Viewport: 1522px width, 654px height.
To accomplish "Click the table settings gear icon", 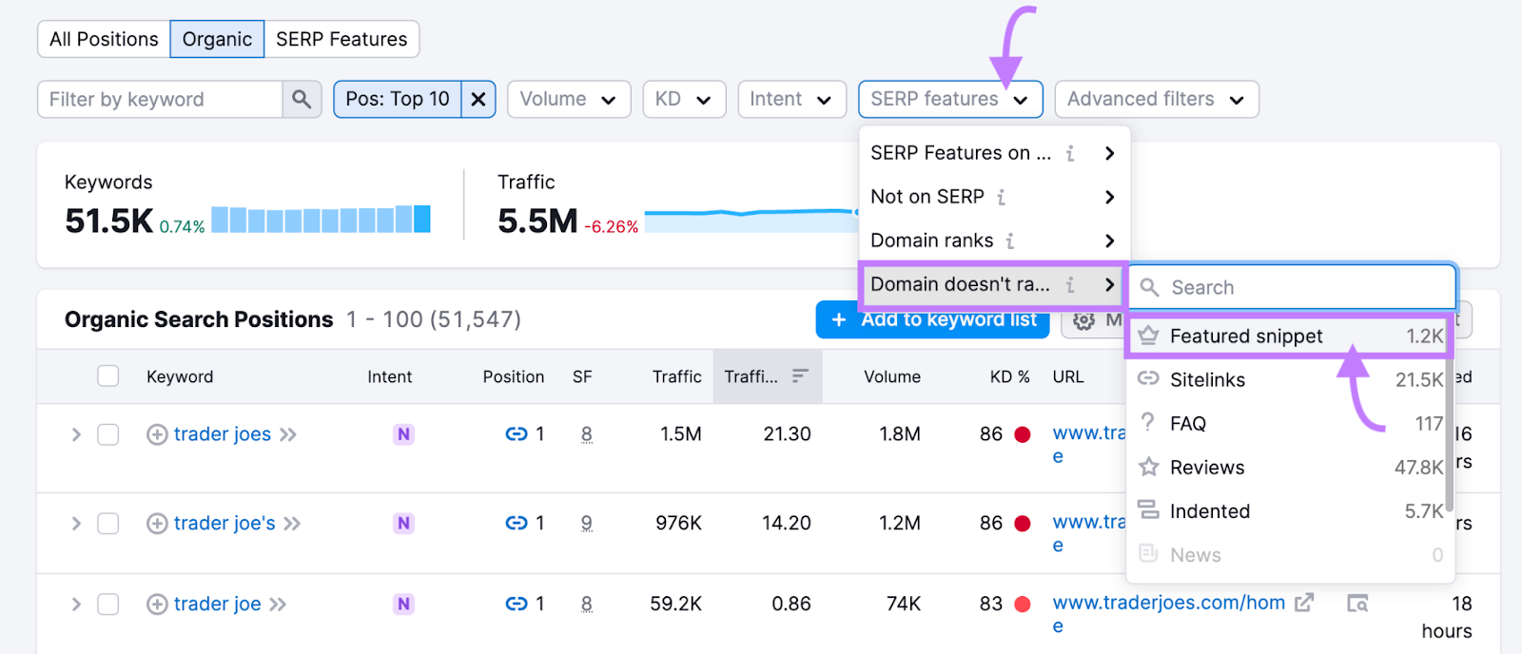I will point(1083,320).
